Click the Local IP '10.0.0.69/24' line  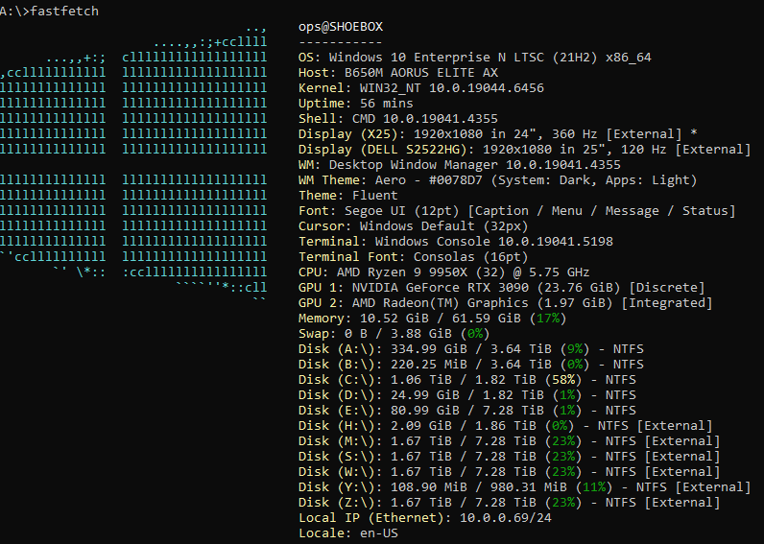click(425, 518)
